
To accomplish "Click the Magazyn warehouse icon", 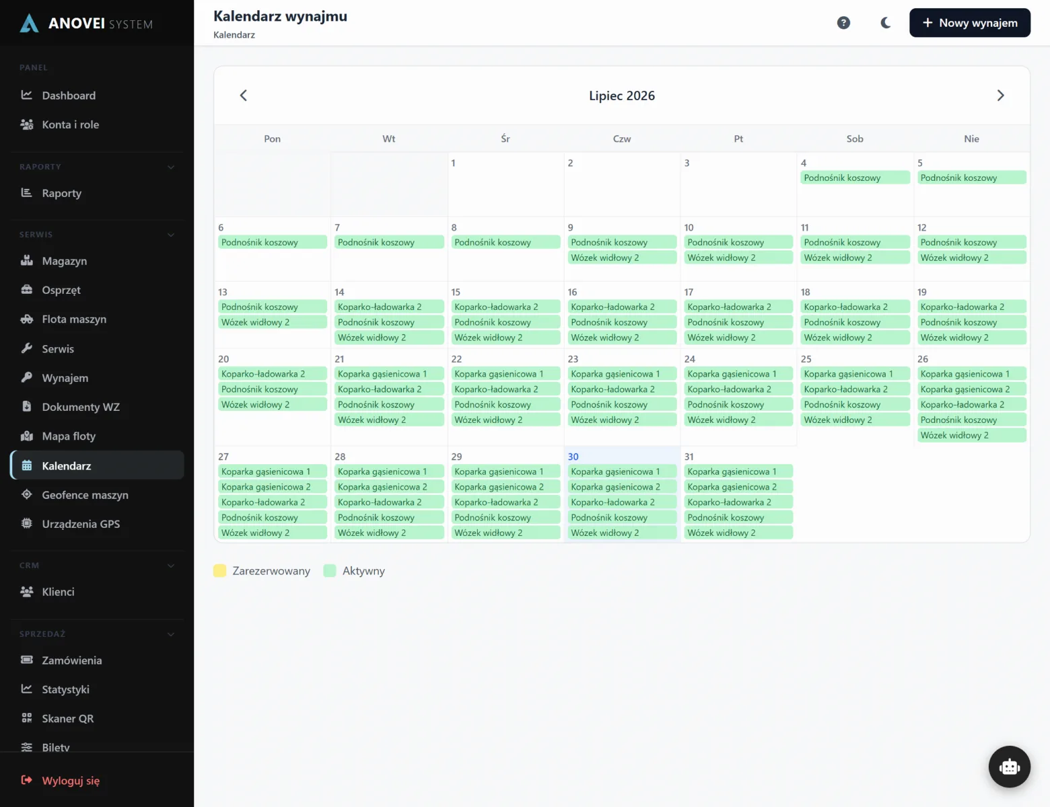I will pos(27,260).
